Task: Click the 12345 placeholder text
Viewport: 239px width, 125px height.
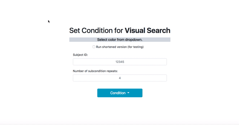Action: click(120, 62)
